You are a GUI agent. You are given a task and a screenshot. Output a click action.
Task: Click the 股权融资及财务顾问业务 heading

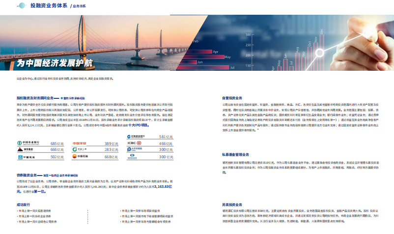pyautogui.click(x=35, y=98)
